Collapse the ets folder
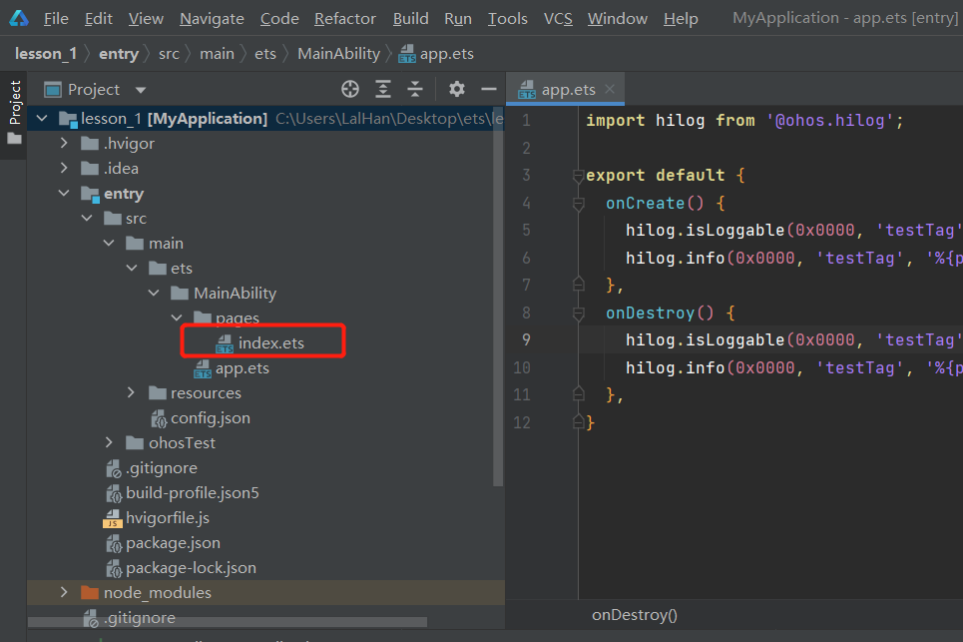 (132, 268)
